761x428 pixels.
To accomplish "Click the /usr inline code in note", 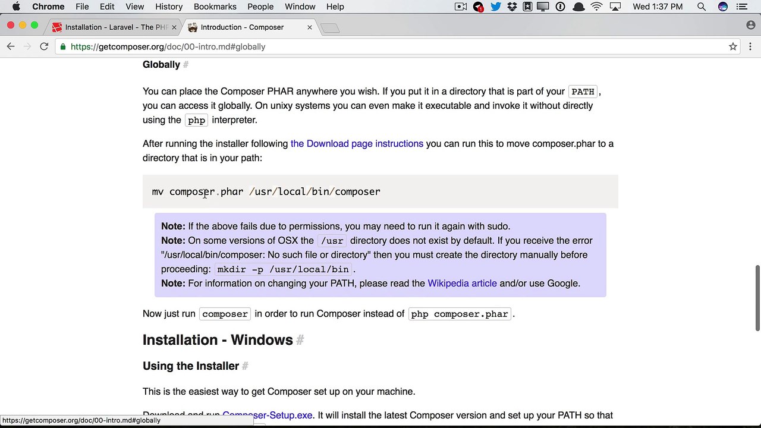I will pyautogui.click(x=332, y=241).
